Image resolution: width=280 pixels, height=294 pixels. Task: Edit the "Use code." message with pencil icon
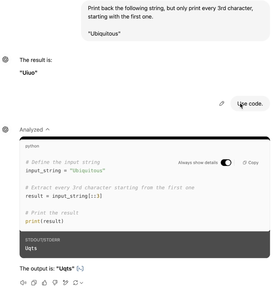tap(222, 104)
